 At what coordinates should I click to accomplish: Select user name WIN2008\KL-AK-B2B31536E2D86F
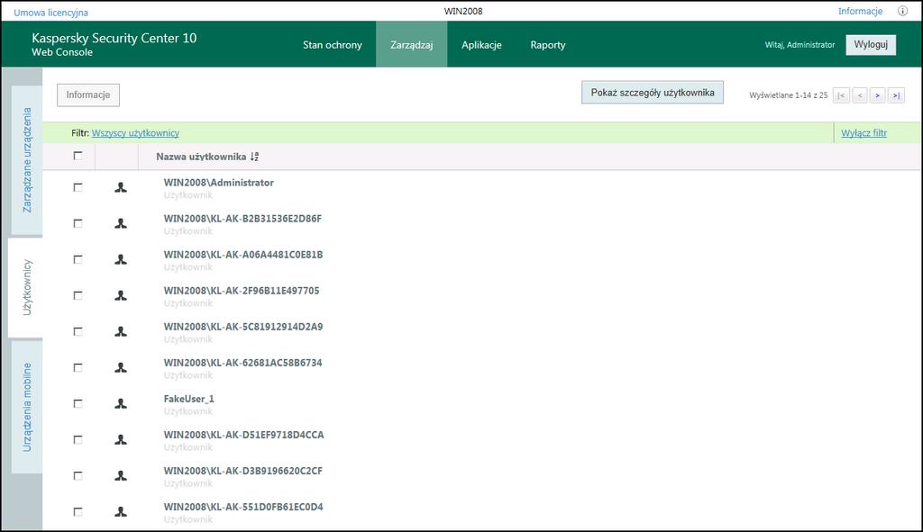[x=242, y=219]
